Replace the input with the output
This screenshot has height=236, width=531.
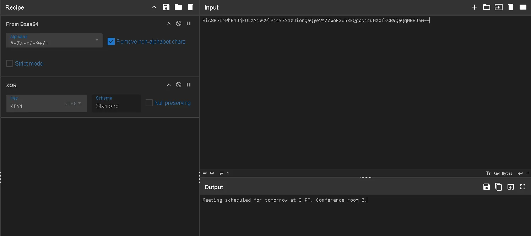[x=510, y=187]
